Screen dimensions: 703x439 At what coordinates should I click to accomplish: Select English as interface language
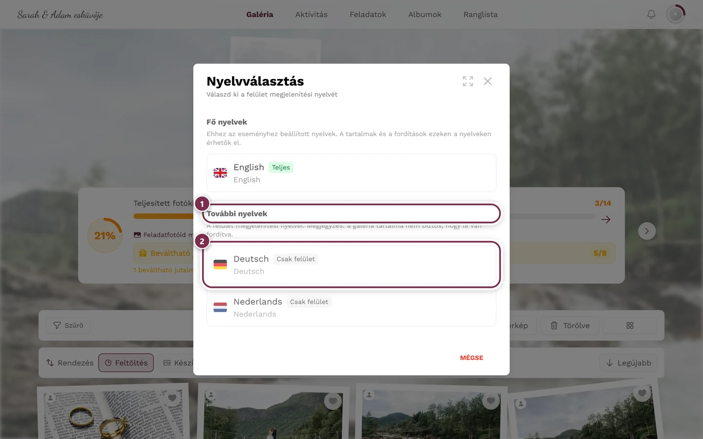(351, 173)
